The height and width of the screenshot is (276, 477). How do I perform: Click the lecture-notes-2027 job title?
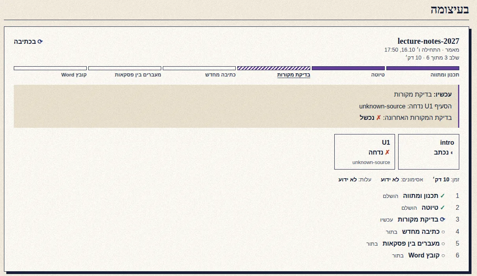click(429, 41)
